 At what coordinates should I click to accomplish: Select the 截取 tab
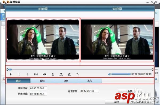tap(18, 81)
